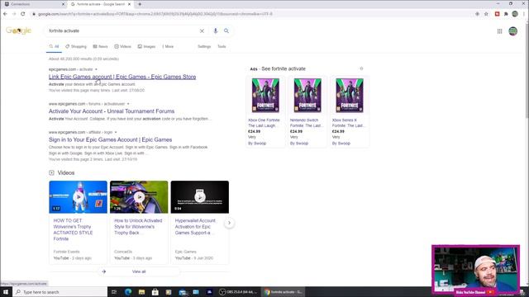Switch to the Shopping tab
The width and height of the screenshot is (529, 297).
click(76, 46)
